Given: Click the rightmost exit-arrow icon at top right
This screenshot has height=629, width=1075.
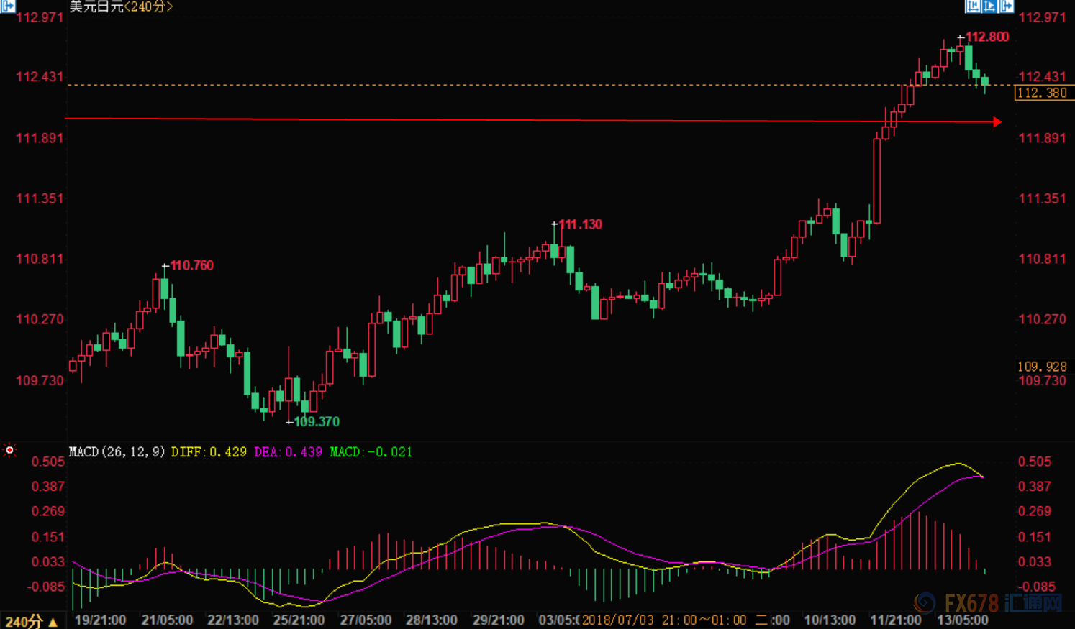Looking at the screenshot, I should 1007,6.
